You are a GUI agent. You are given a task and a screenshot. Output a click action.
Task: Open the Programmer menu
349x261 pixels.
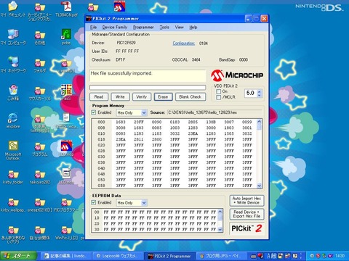tap(143, 28)
